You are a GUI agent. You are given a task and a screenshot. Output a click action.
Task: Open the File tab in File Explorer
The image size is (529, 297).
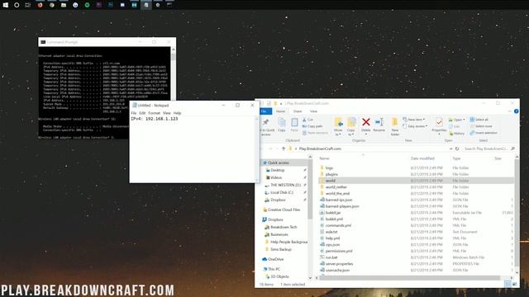265,111
